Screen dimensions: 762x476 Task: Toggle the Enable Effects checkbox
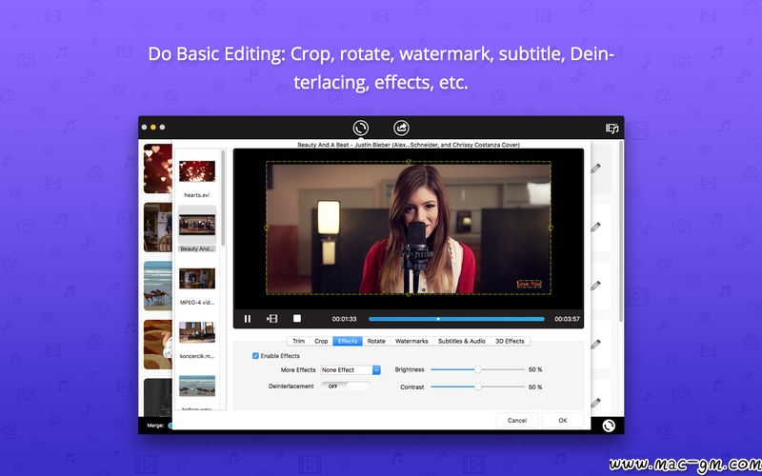click(x=255, y=355)
